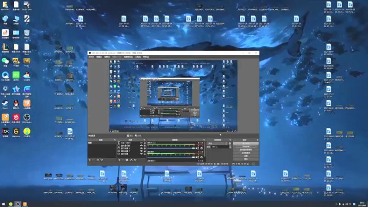Image resolution: width=368 pixels, height=207 pixels.
Task: Toggle visibility eye of display capture source
Action: point(141,145)
